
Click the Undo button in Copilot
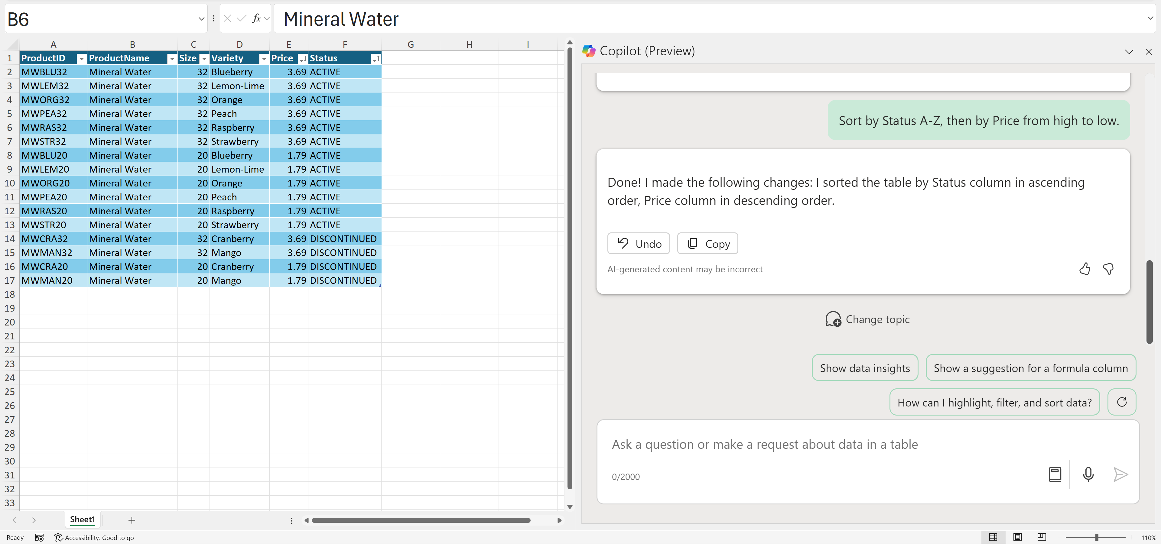click(x=638, y=244)
